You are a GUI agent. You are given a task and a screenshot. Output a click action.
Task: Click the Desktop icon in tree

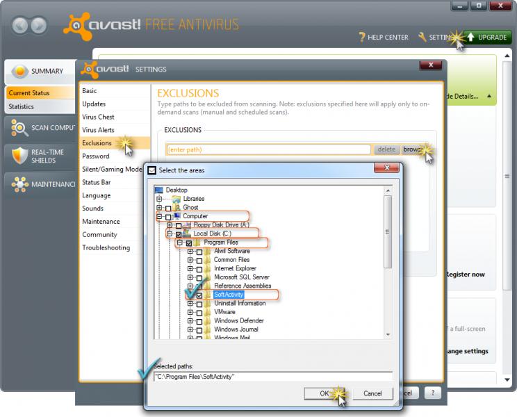click(159, 190)
